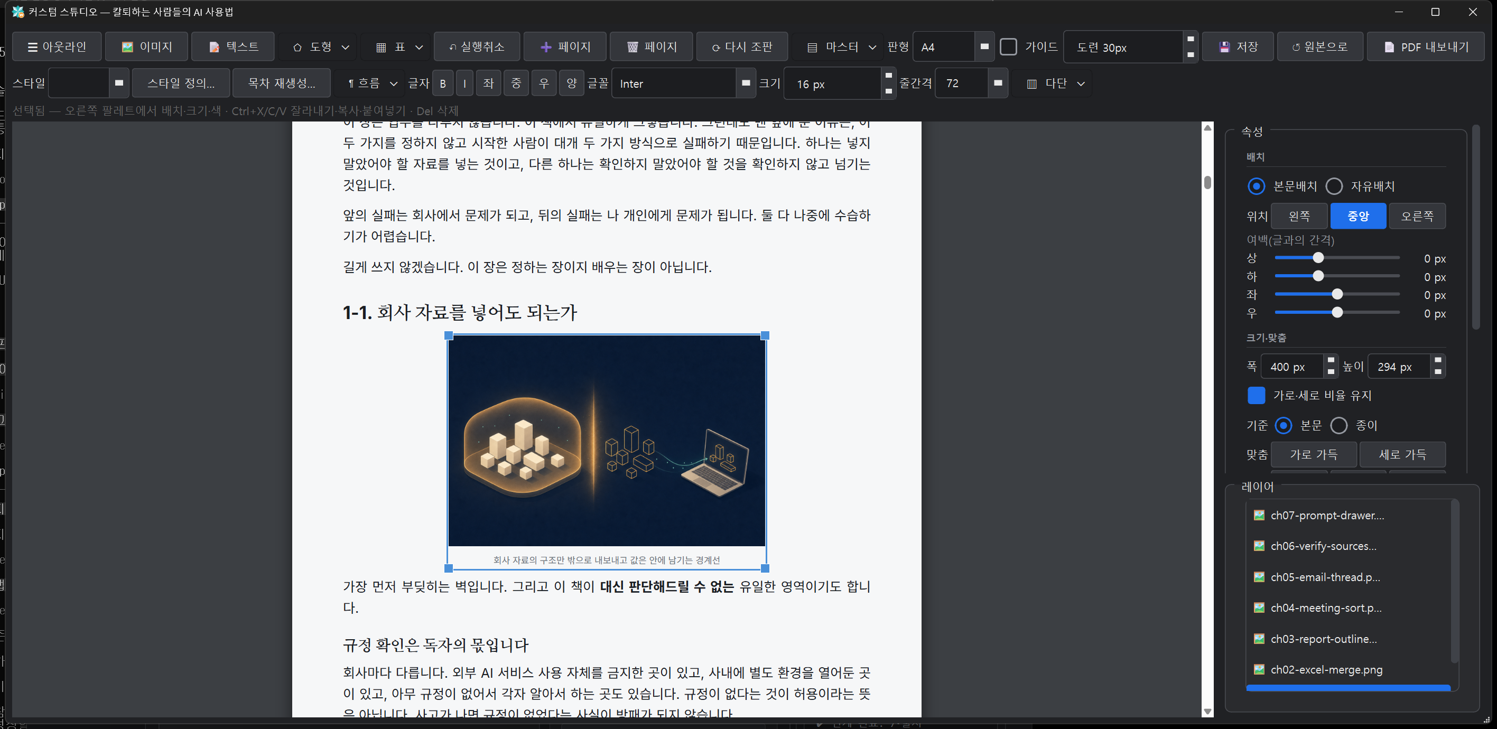Adjust the 하 bottom margin slider
1497x729 pixels.
click(x=1318, y=276)
